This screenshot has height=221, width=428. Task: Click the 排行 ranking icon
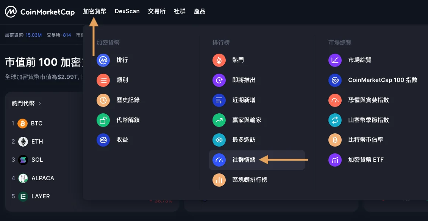(103, 60)
